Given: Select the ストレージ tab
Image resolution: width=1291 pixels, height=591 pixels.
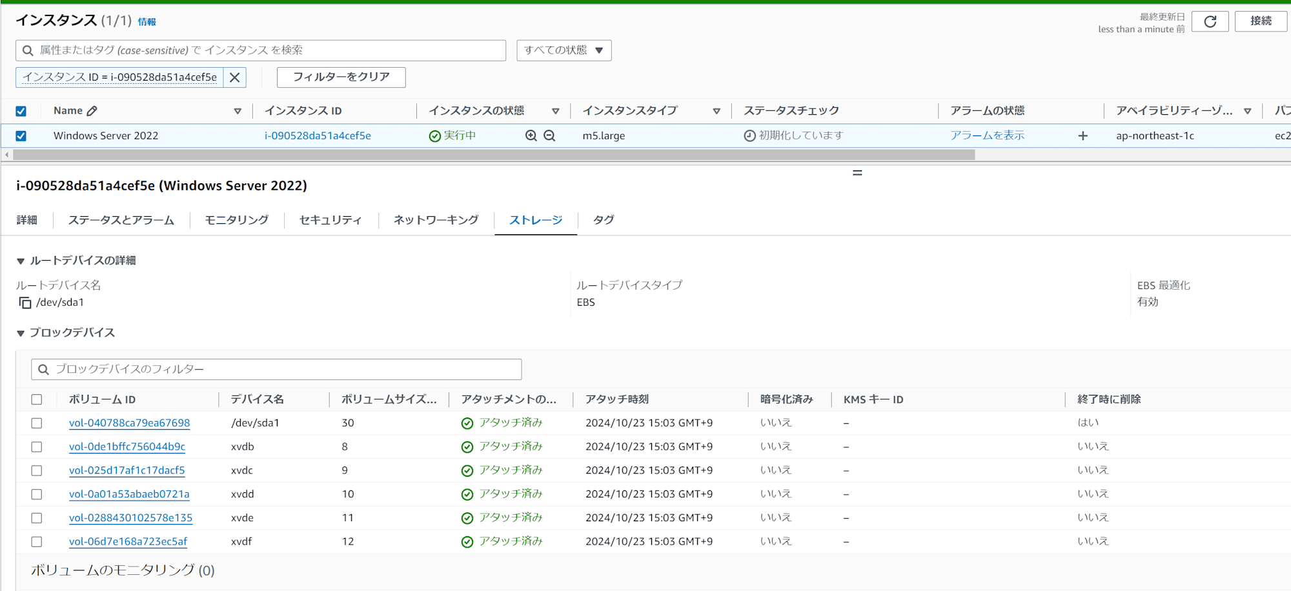Looking at the screenshot, I should 536,220.
